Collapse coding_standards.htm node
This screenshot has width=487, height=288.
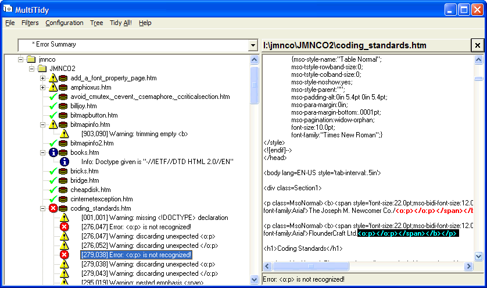pos(42,208)
